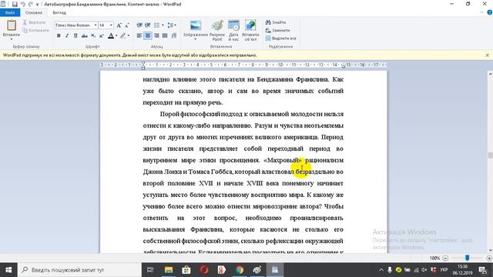
Task: Align text left
Action: pyautogui.click(x=139, y=36)
